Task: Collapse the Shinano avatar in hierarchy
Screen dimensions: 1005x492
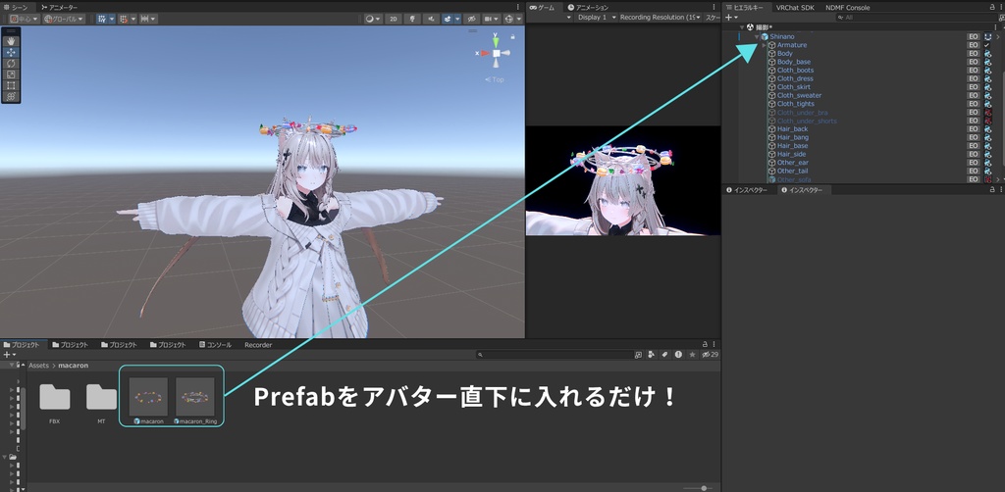Action: tap(757, 36)
